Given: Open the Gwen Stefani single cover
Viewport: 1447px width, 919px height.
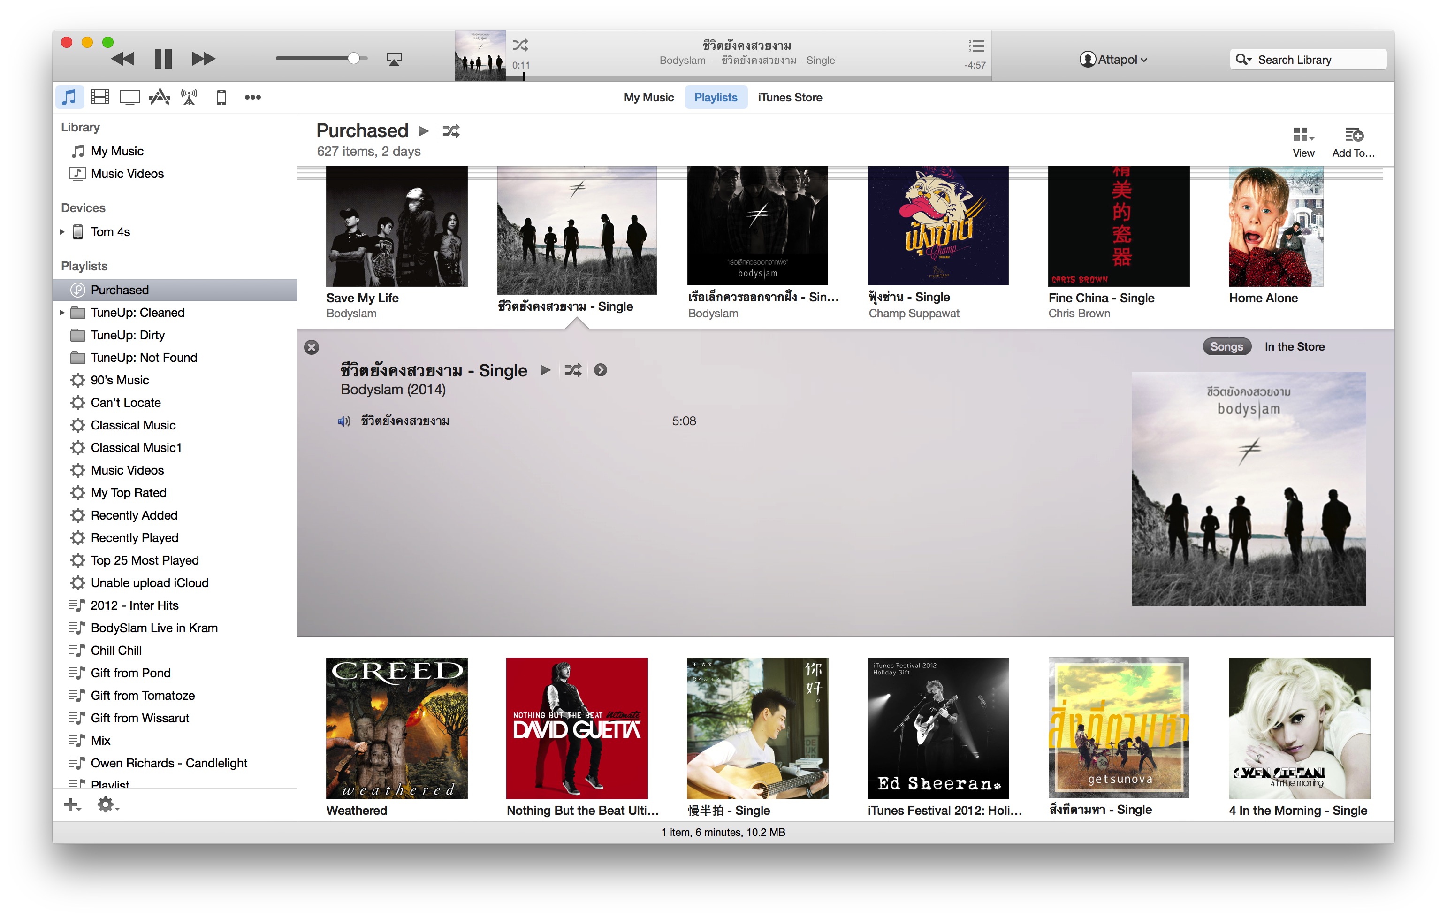Looking at the screenshot, I should [x=1299, y=728].
